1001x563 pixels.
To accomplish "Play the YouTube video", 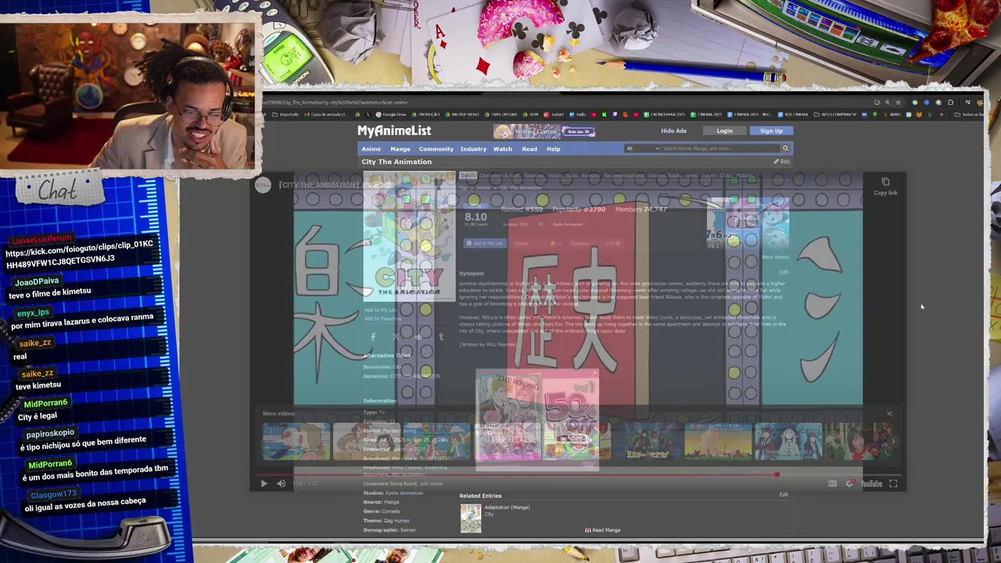I will (x=264, y=483).
